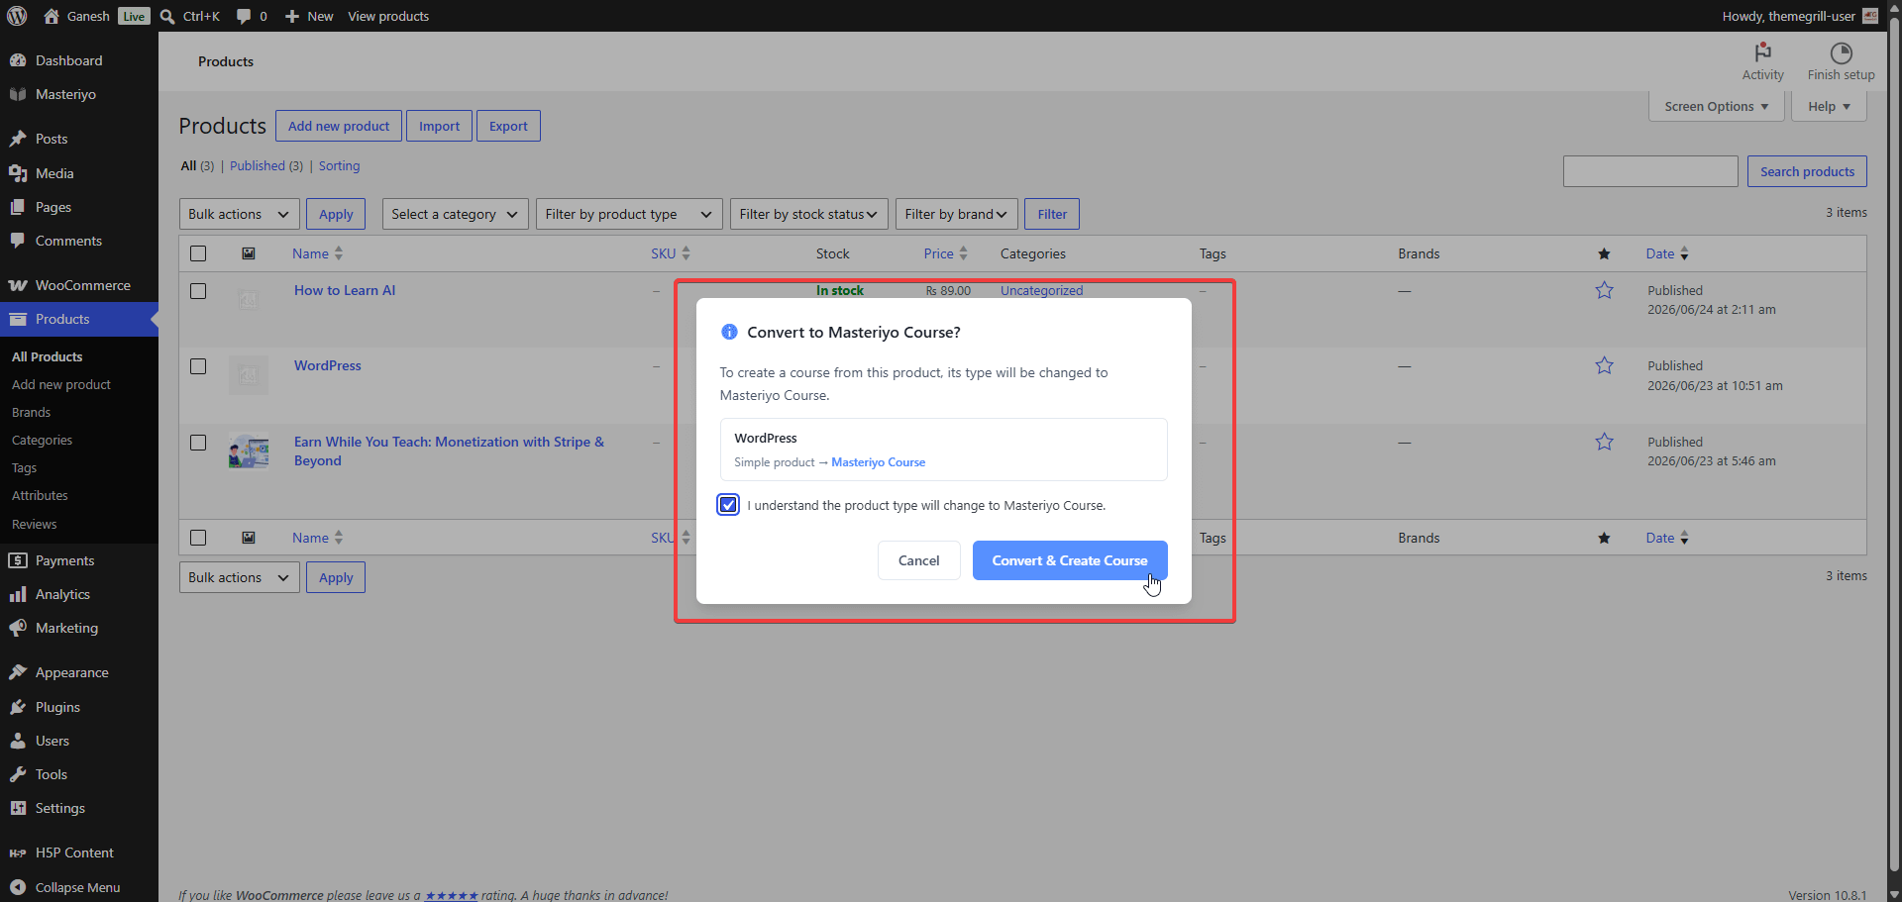
Task: Click the top Apply button
Action: click(336, 214)
